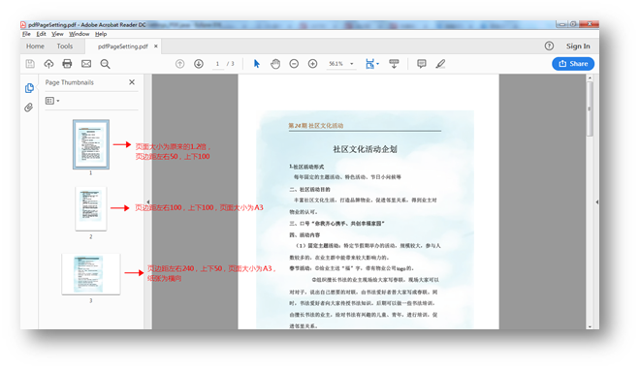Click the Sign In link
Image resolution: width=640 pixels, height=370 pixels.
tap(578, 46)
